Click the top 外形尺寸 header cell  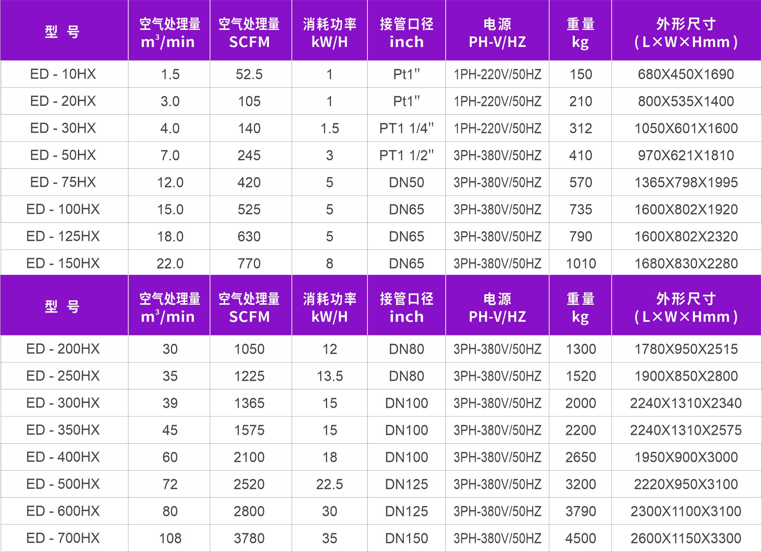click(x=686, y=32)
